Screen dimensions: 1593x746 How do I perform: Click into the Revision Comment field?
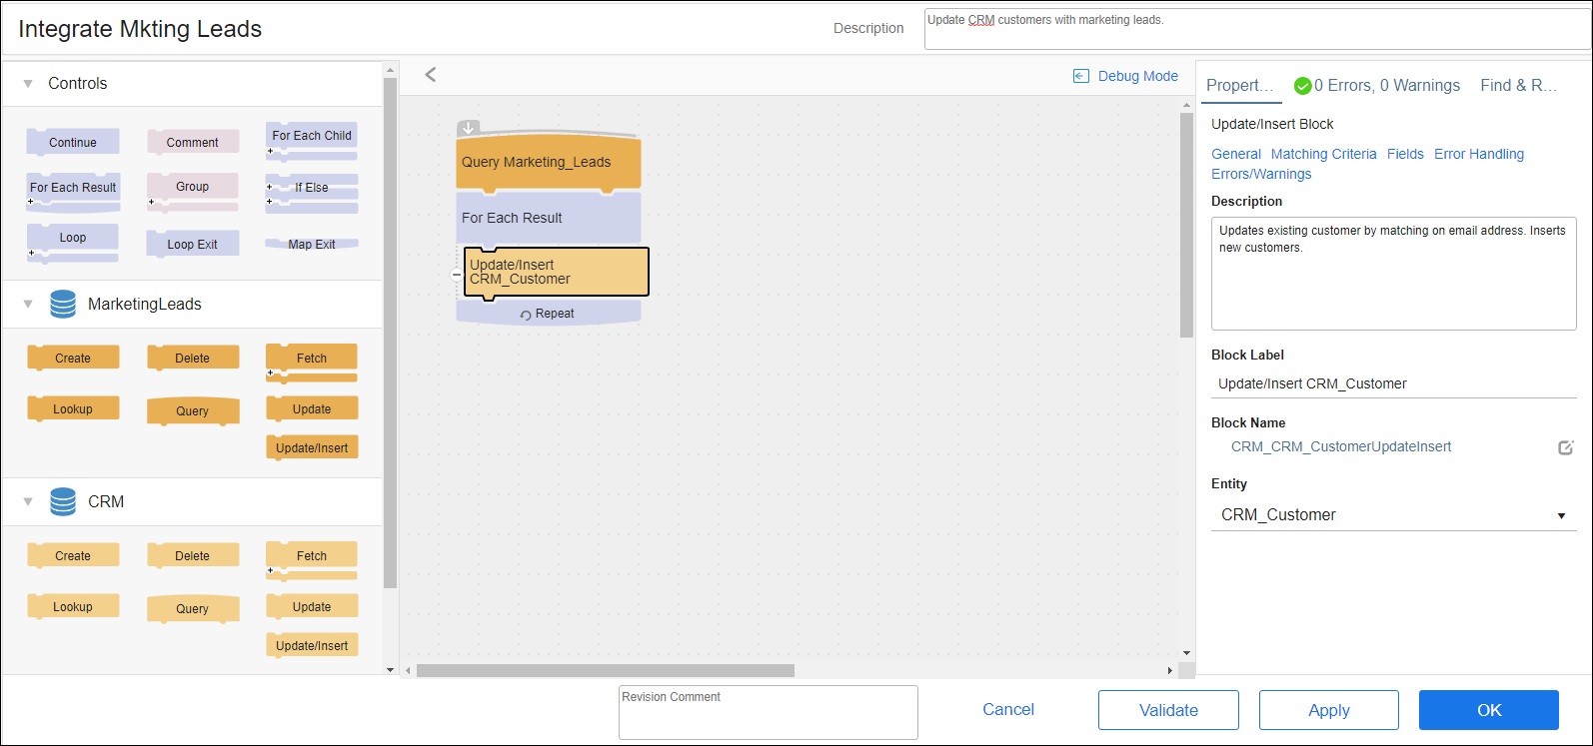click(768, 713)
